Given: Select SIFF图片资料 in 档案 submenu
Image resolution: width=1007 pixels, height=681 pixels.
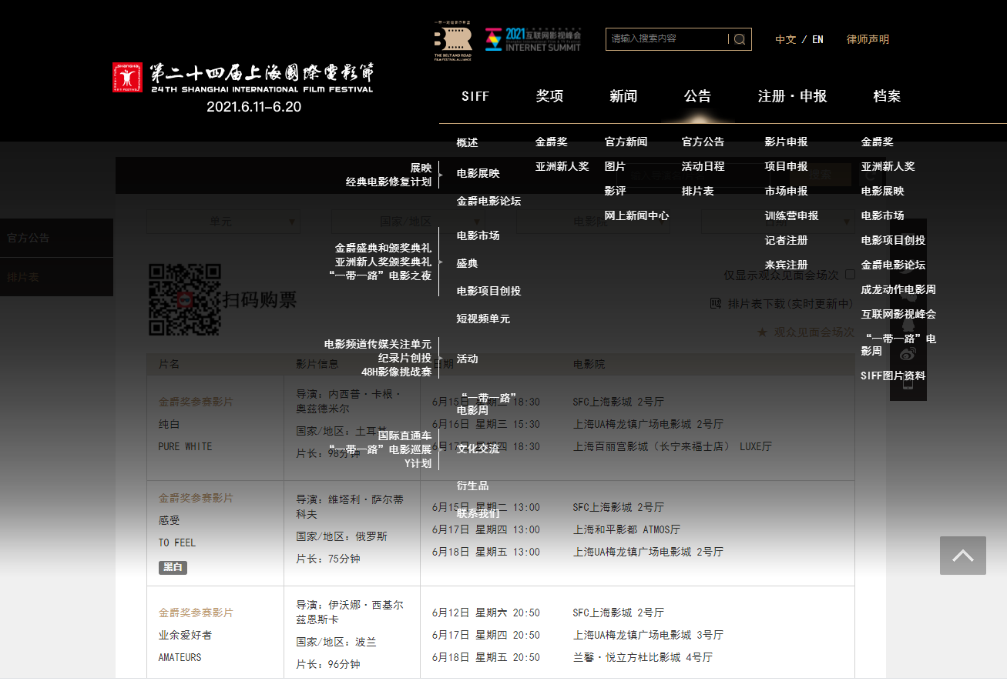Looking at the screenshot, I should click(893, 376).
